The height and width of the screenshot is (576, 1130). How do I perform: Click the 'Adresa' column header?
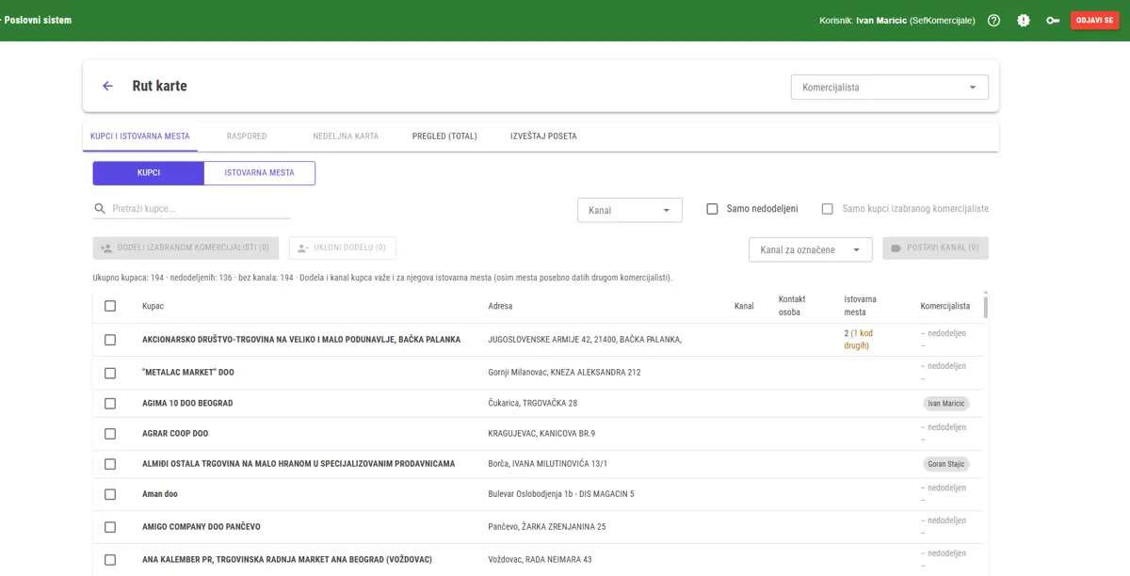click(x=500, y=306)
